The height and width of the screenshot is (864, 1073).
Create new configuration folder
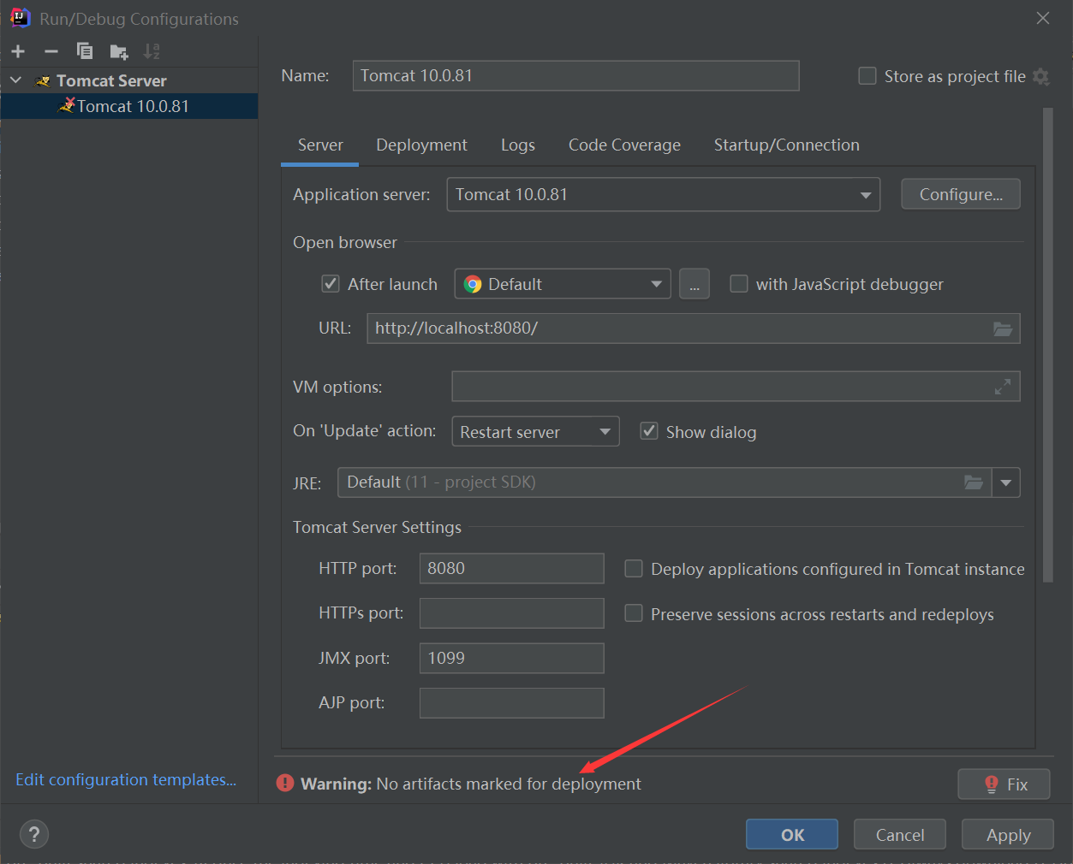[x=119, y=52]
